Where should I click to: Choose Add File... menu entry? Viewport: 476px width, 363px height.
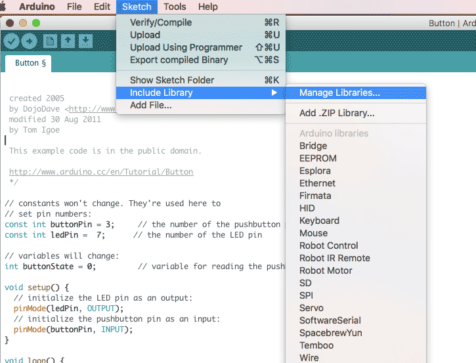(x=201, y=105)
